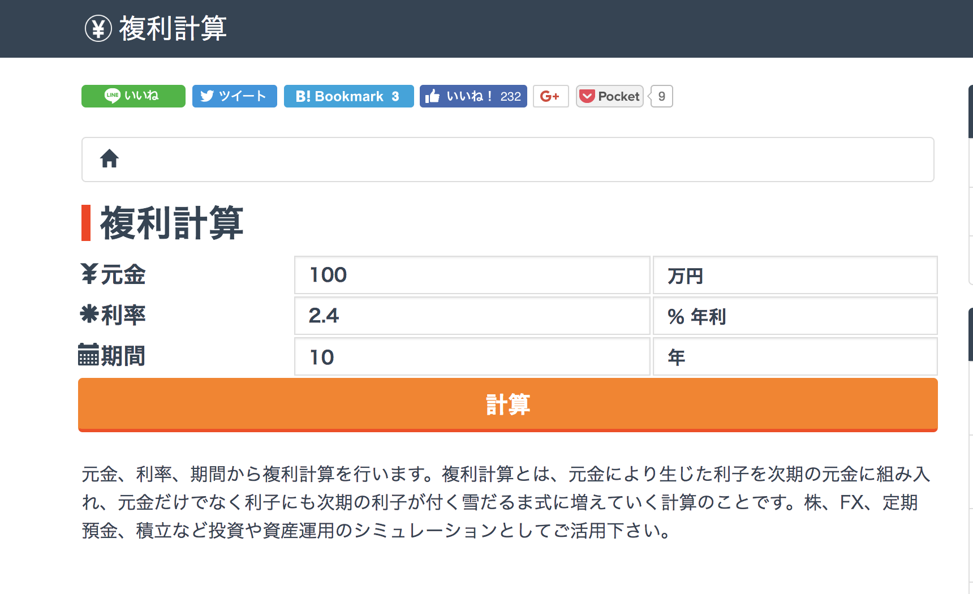973x594 pixels.
Task: Click the LINE logo icon in green button
Action: [112, 96]
